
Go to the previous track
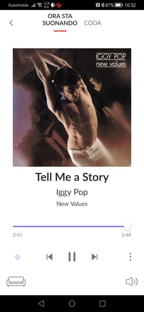(x=49, y=257)
